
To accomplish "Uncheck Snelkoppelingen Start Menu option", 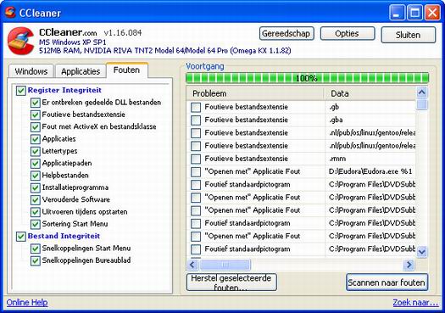I will coord(35,249).
